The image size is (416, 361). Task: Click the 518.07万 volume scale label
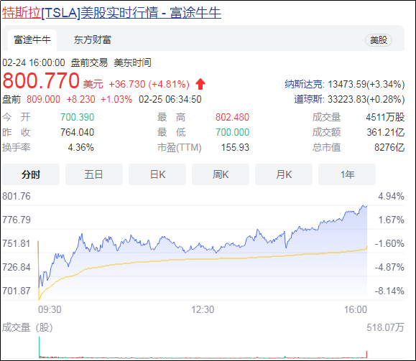coord(385,327)
